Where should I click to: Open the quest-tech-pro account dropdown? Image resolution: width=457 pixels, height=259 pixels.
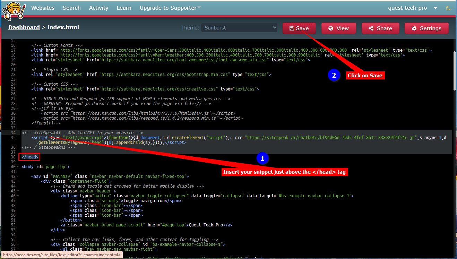pos(413,8)
